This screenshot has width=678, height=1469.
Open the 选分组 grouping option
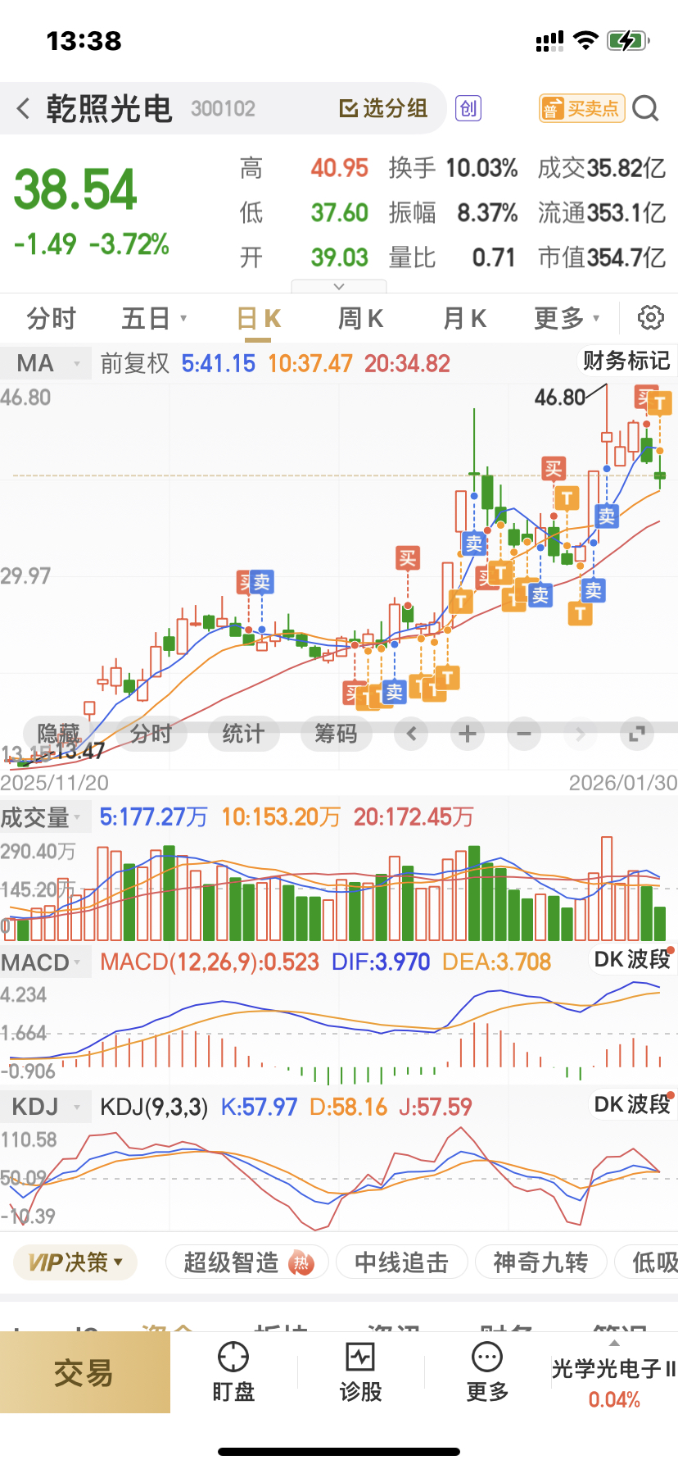[383, 108]
